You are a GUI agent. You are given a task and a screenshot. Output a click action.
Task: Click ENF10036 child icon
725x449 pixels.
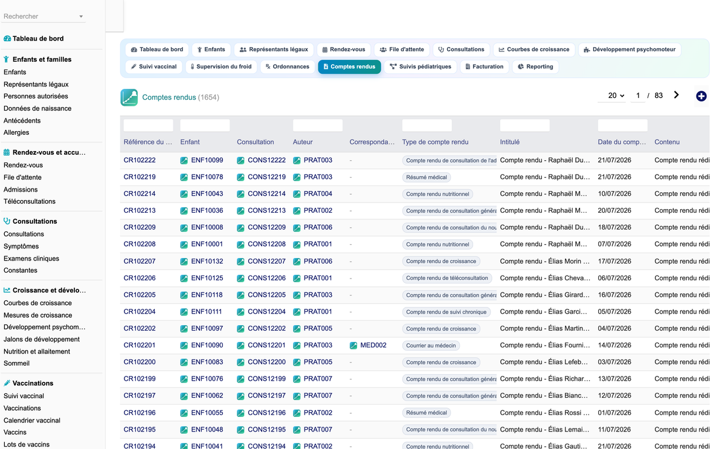(184, 211)
